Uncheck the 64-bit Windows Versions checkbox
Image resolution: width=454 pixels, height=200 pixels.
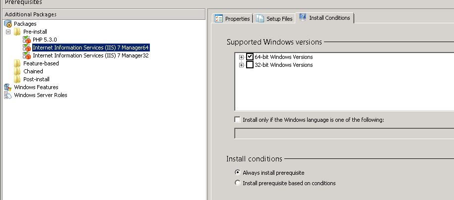tap(250, 57)
